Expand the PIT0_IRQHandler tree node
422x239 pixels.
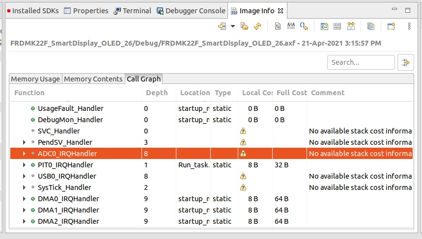(24, 165)
